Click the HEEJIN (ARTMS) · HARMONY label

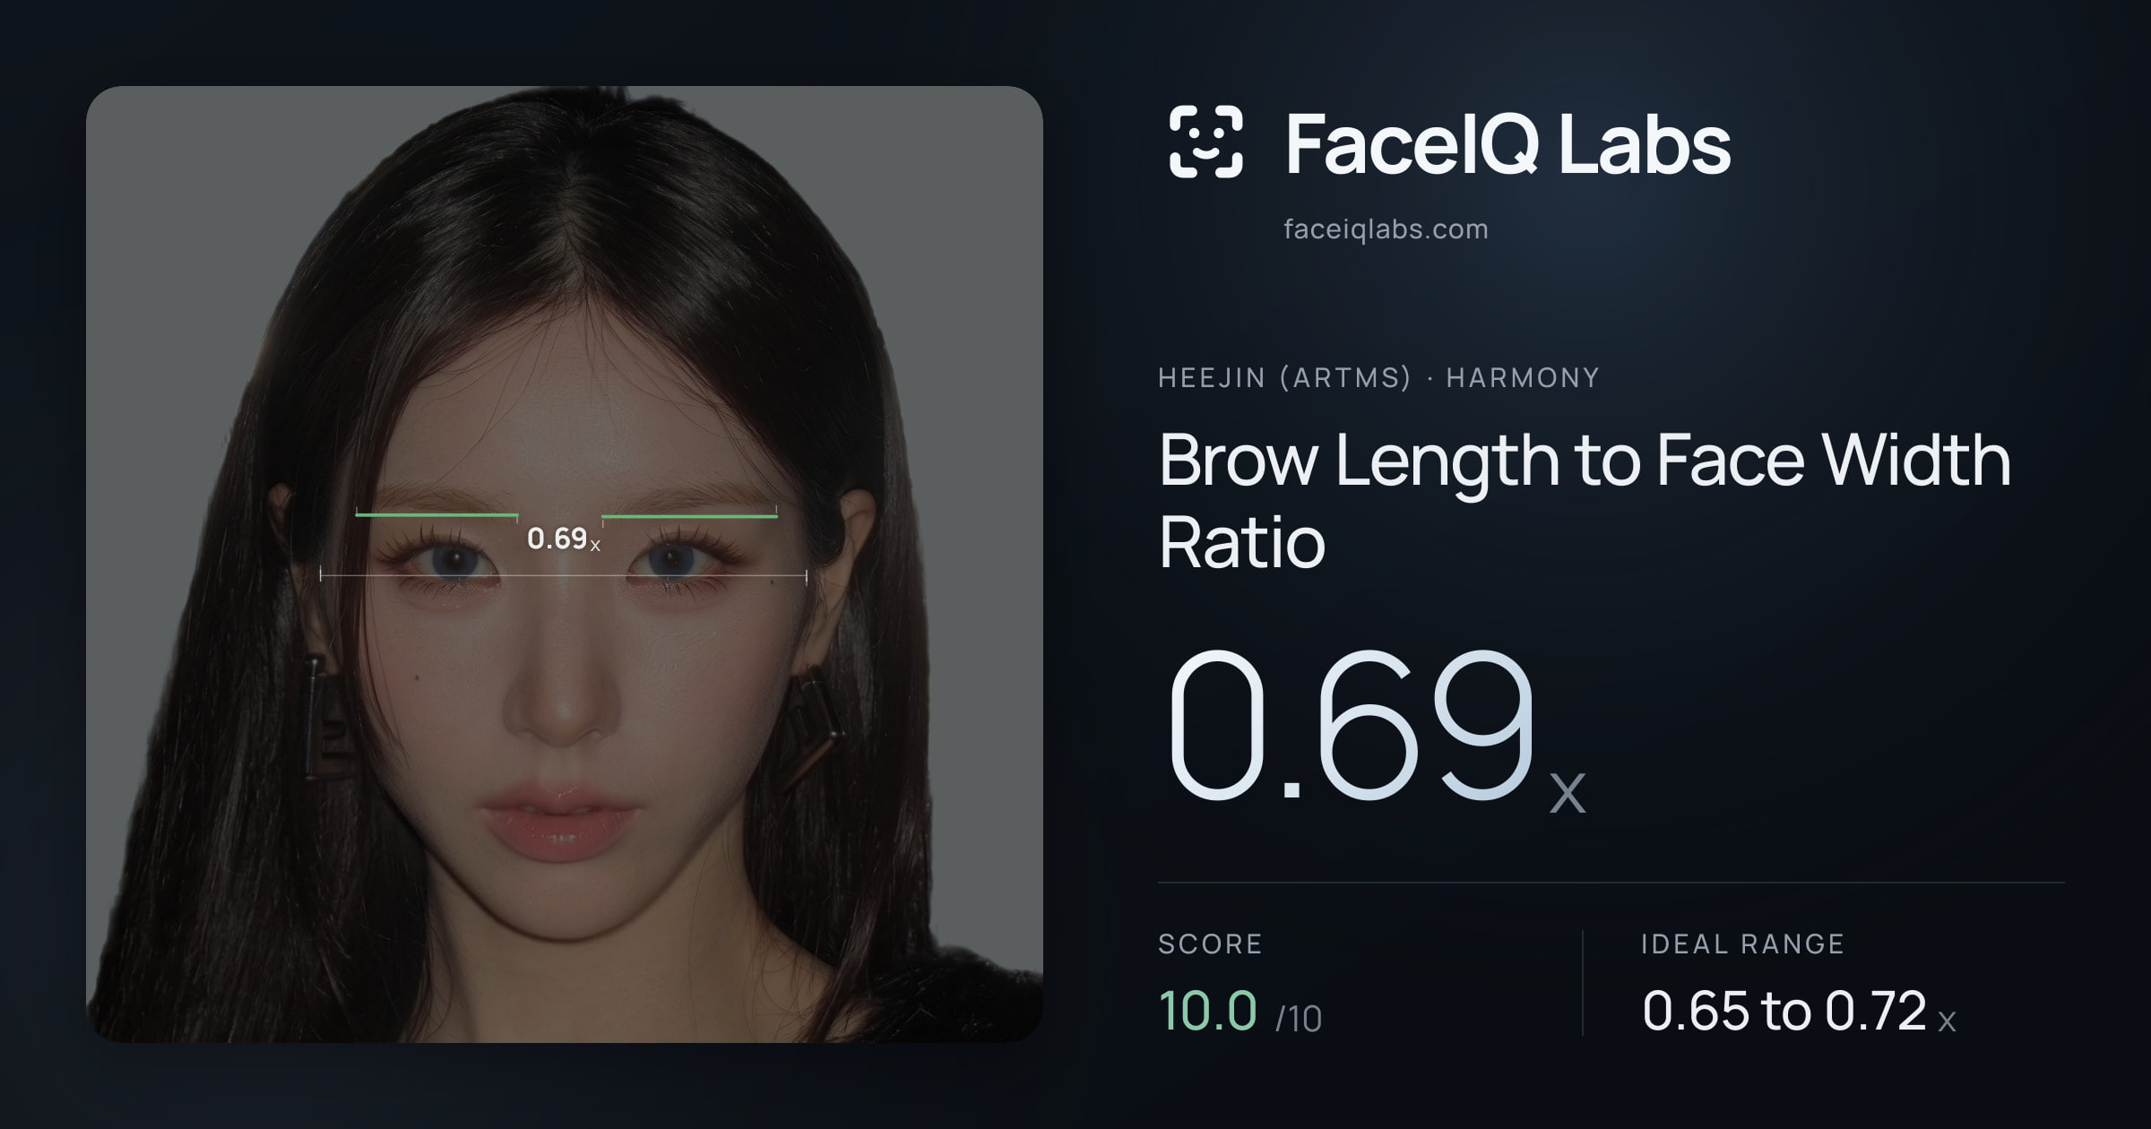[x=1378, y=378]
